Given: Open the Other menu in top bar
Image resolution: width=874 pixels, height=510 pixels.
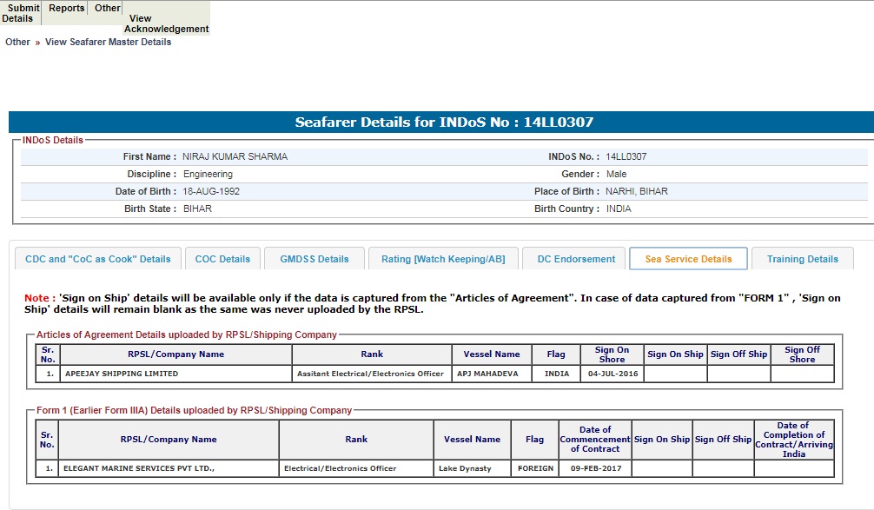Looking at the screenshot, I should coord(108,8).
